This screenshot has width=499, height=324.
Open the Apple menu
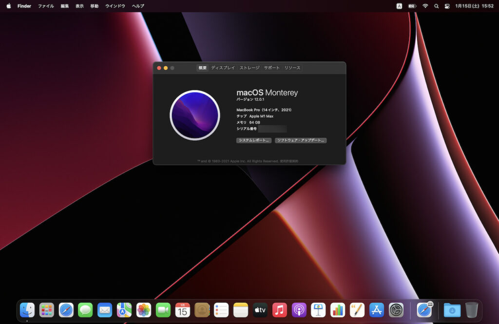(x=9, y=6)
